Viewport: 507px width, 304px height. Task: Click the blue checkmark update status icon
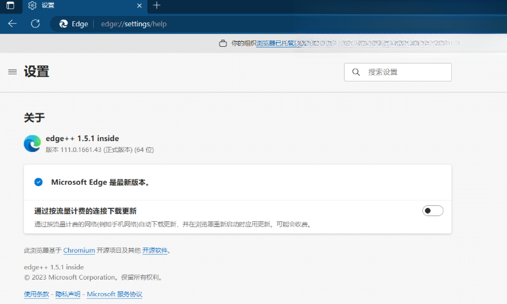click(x=39, y=182)
